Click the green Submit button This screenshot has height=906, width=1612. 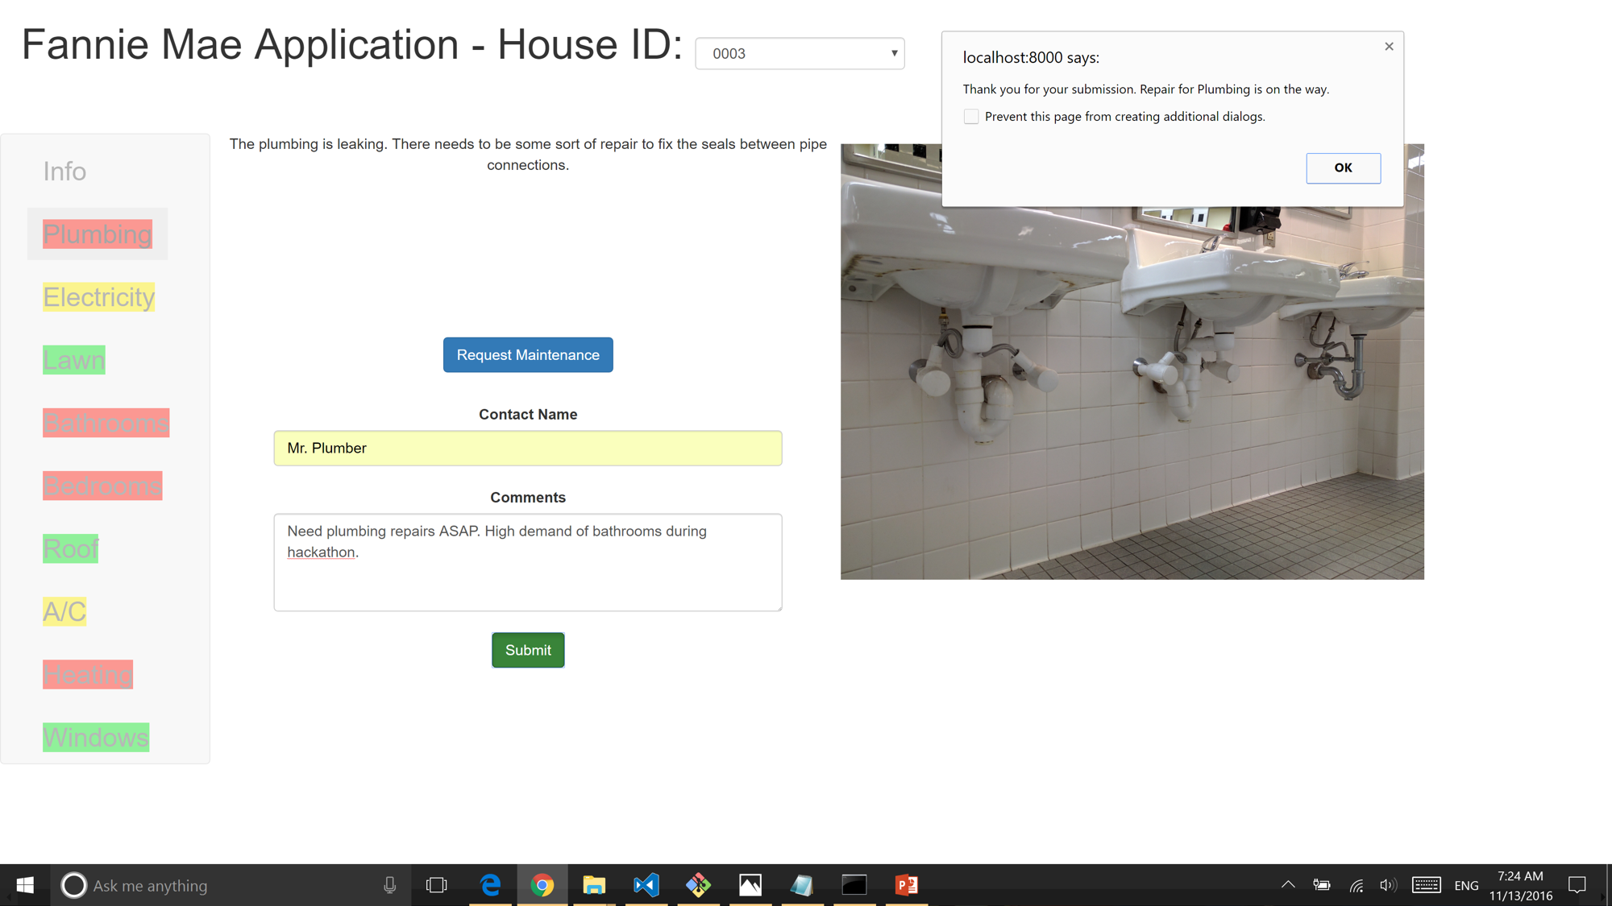pyautogui.click(x=528, y=650)
